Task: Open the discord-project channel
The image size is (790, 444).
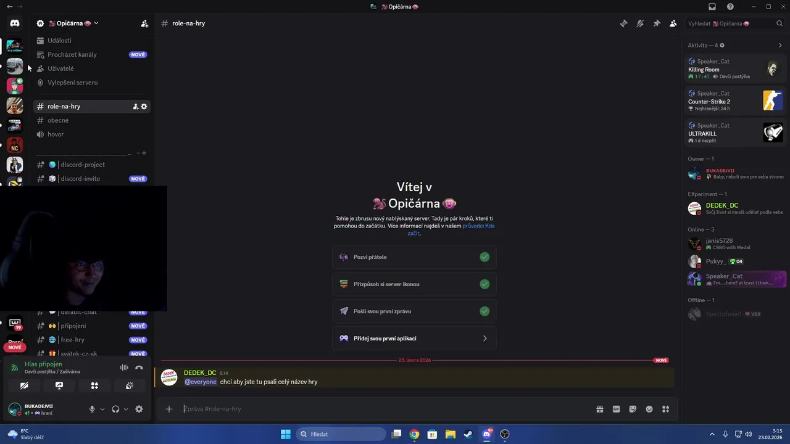Action: 91,165
